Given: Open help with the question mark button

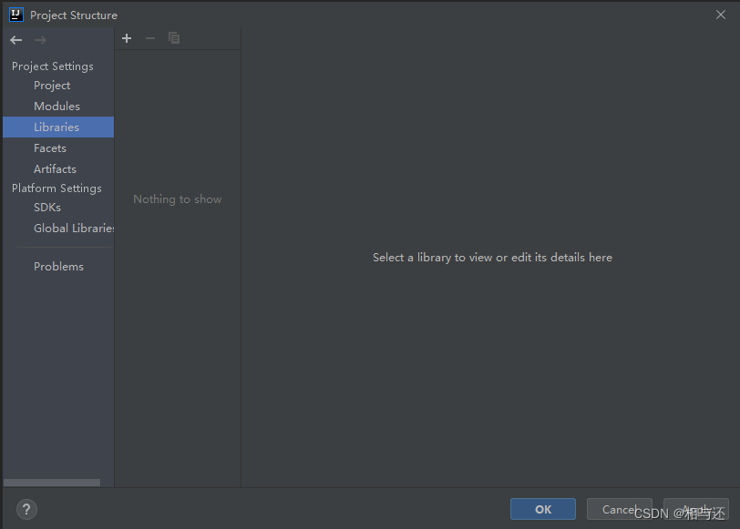Looking at the screenshot, I should 26,509.
